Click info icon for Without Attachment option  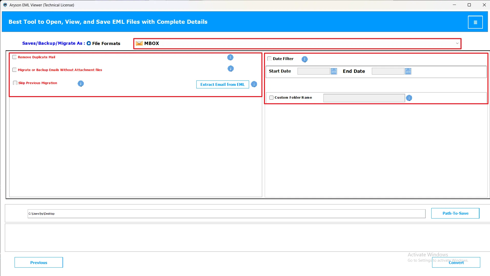pos(230,69)
